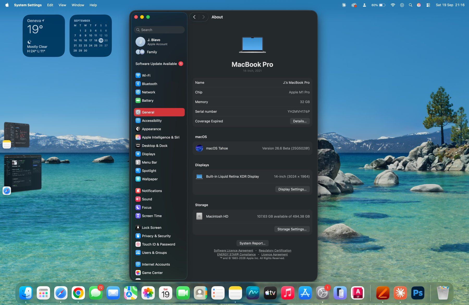Click the Details... coverage button
This screenshot has width=469, height=305.
click(x=300, y=121)
